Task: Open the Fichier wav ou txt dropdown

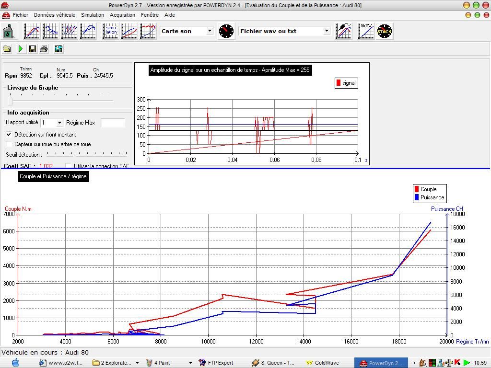Action: 327,31
